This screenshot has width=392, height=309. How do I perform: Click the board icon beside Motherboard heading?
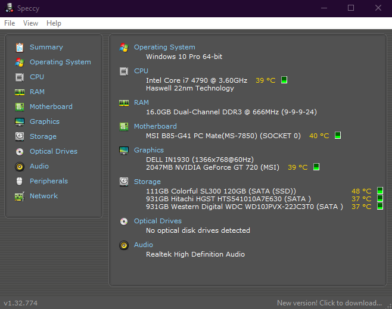point(124,127)
